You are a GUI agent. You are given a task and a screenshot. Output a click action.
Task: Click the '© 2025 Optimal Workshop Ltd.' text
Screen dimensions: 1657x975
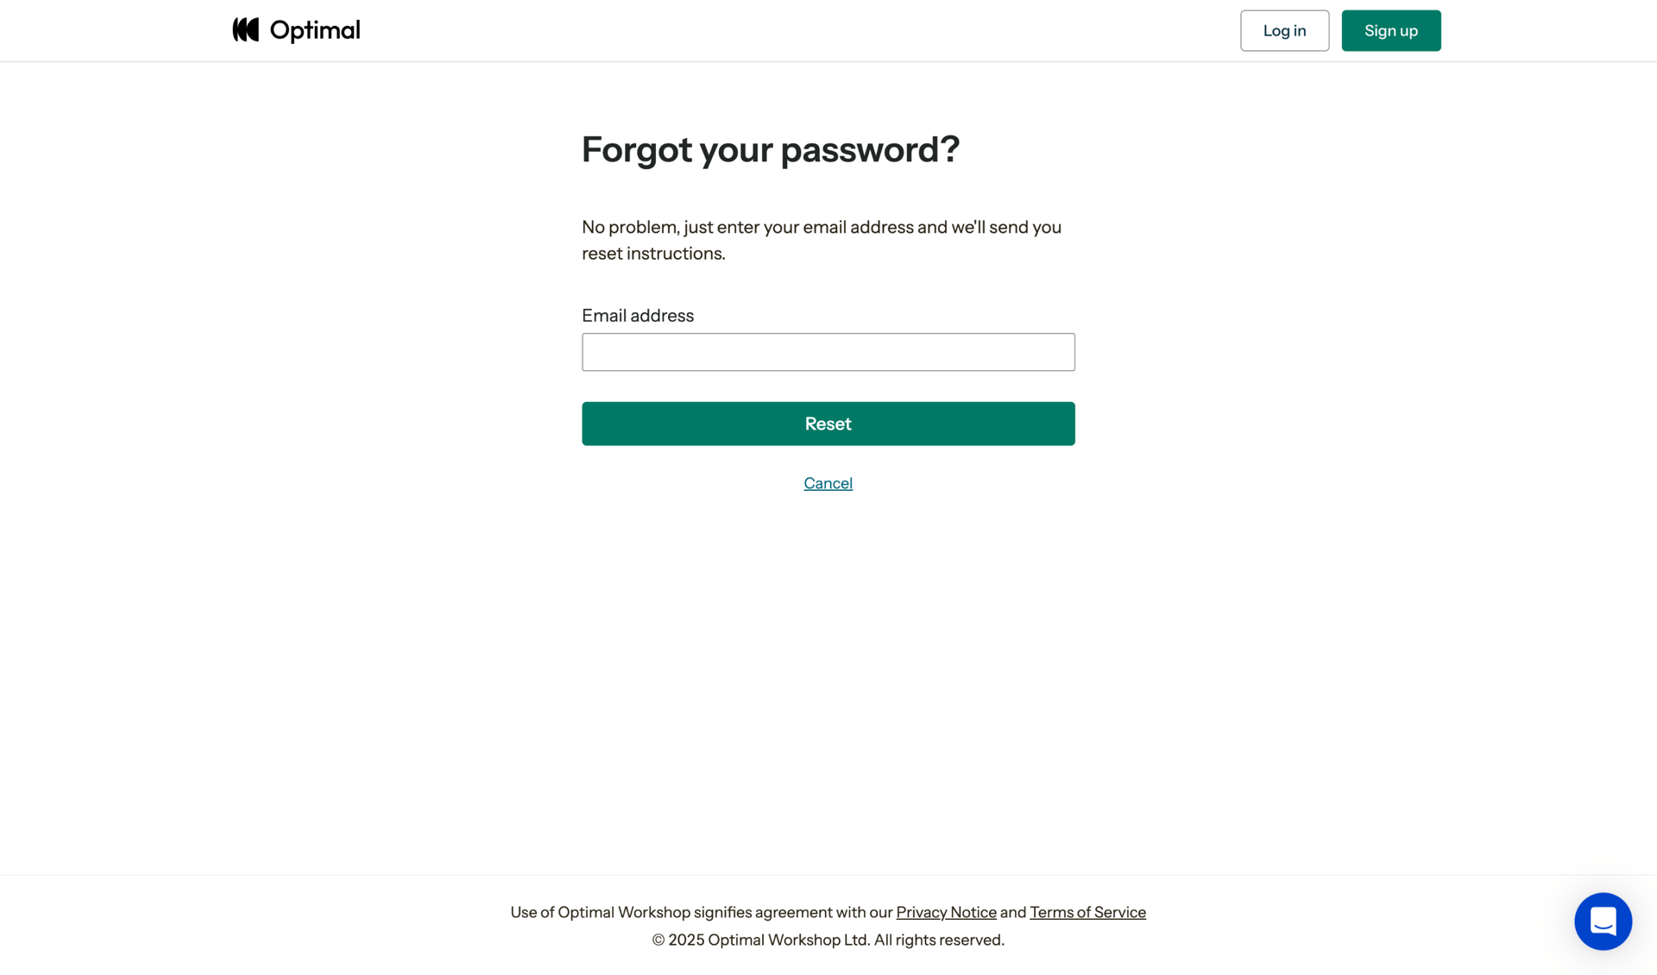[760, 940]
